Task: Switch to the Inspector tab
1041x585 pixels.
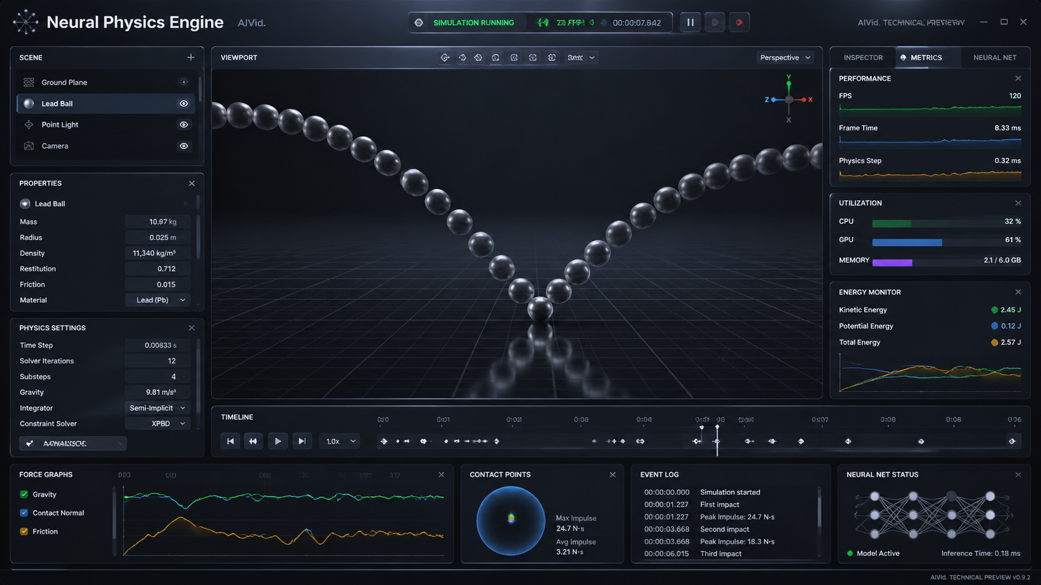Action: 863,58
